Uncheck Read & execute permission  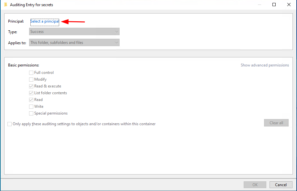31,86
